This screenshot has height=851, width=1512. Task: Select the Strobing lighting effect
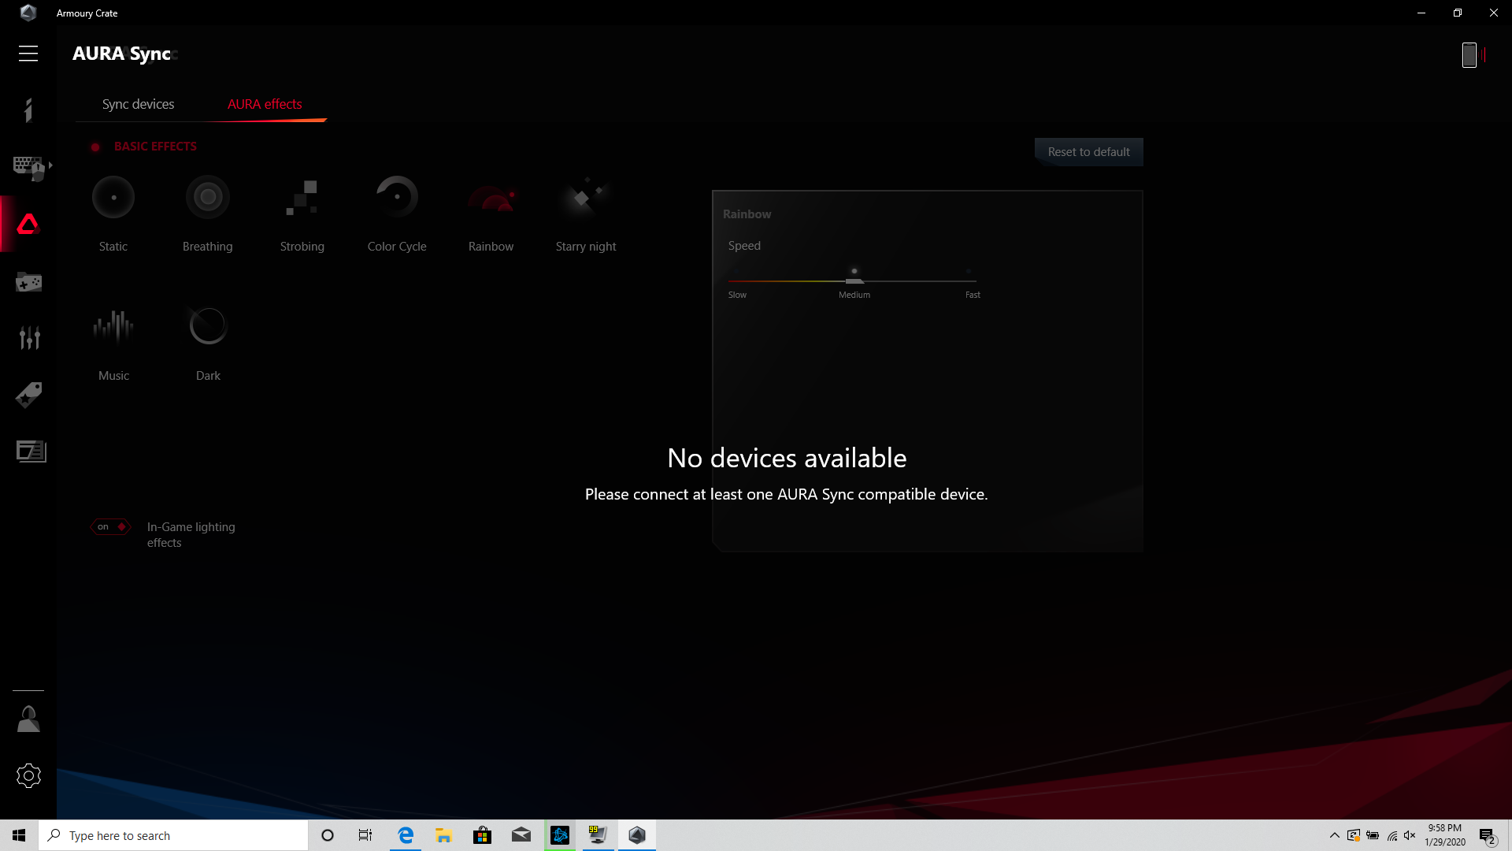pos(302,214)
